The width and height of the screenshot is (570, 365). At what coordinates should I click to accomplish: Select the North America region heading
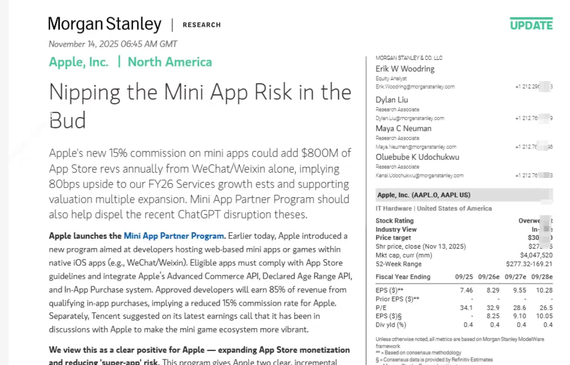pyautogui.click(x=170, y=62)
